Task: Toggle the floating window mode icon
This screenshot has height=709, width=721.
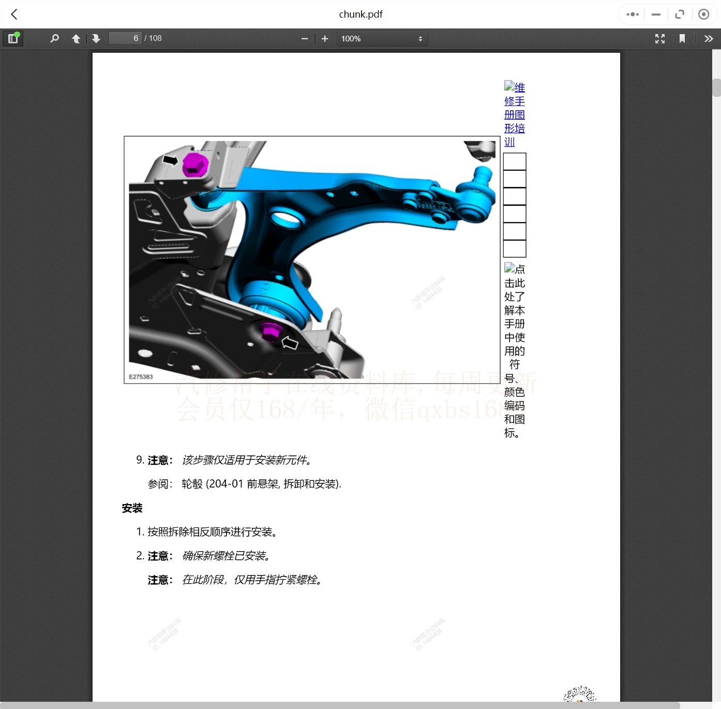Action: pos(680,14)
